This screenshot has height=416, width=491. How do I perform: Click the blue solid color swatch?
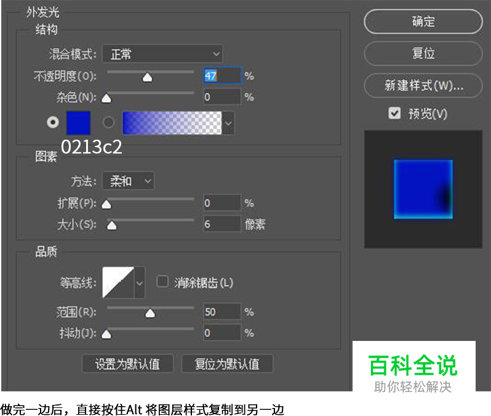78,122
